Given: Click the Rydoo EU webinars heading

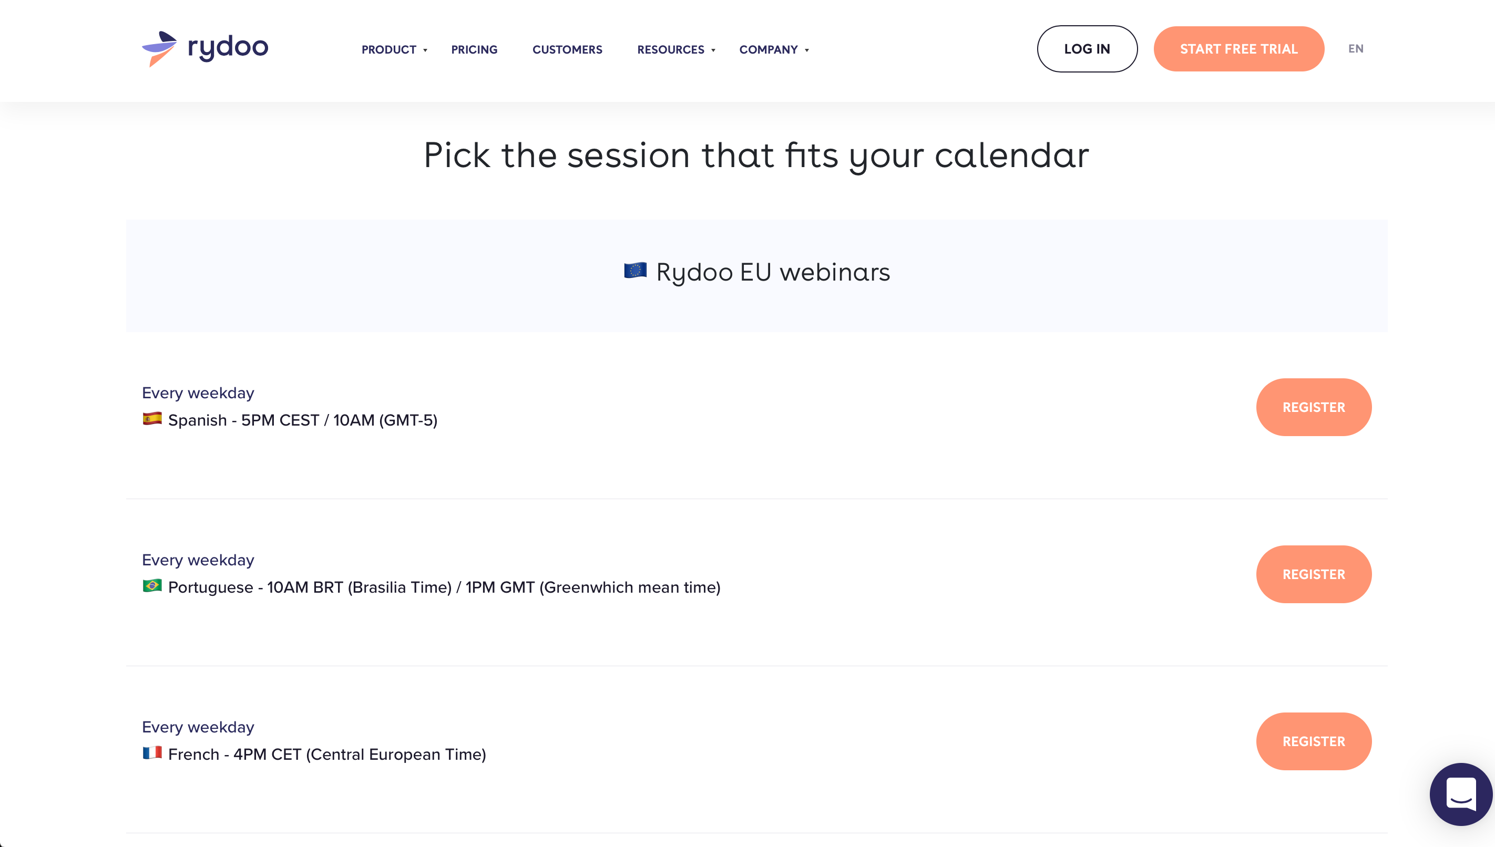Looking at the screenshot, I should (773, 272).
